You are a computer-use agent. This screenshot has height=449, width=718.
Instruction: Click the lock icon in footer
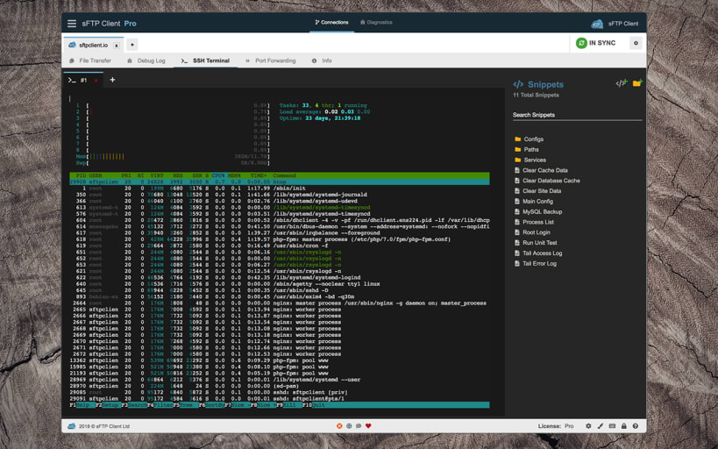624,426
